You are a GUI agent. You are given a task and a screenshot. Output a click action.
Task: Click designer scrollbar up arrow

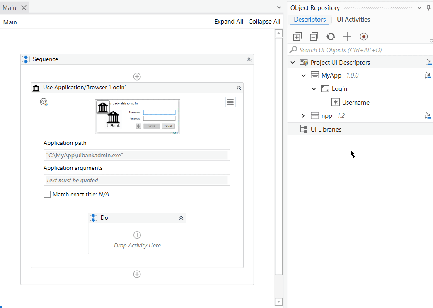(278, 34)
